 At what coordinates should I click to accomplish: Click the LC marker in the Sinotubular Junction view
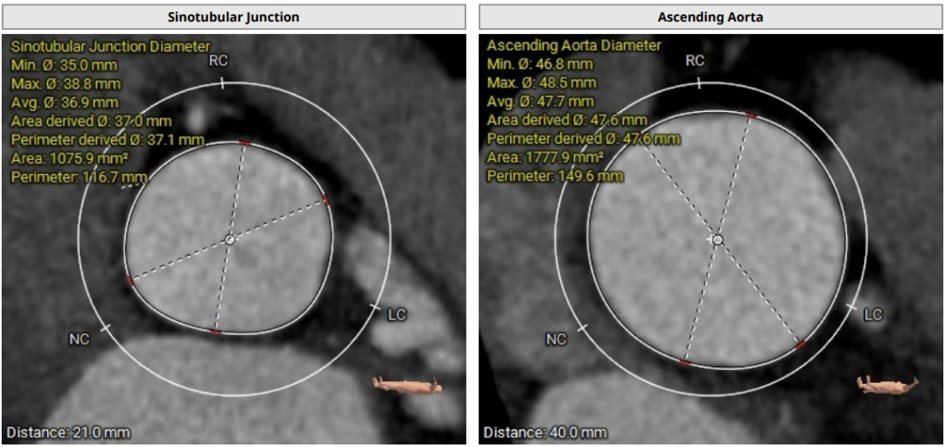coord(397,314)
